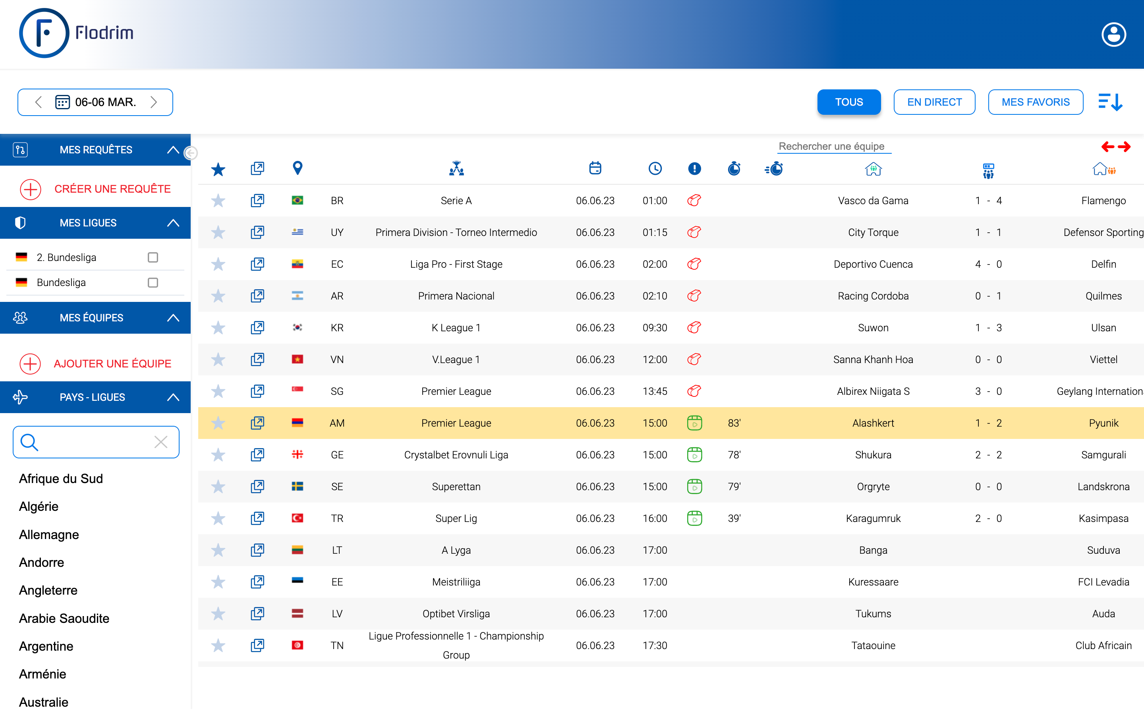Click the status exclamation column header icon
The width and height of the screenshot is (1144, 715).
point(694,168)
